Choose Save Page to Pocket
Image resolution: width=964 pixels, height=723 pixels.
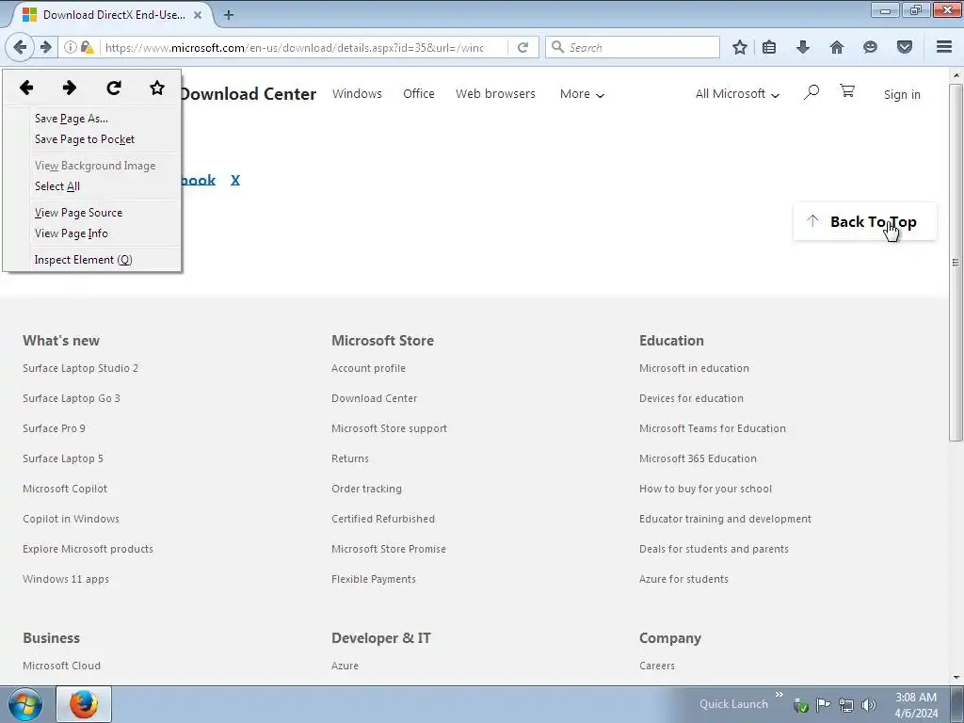tap(105, 139)
